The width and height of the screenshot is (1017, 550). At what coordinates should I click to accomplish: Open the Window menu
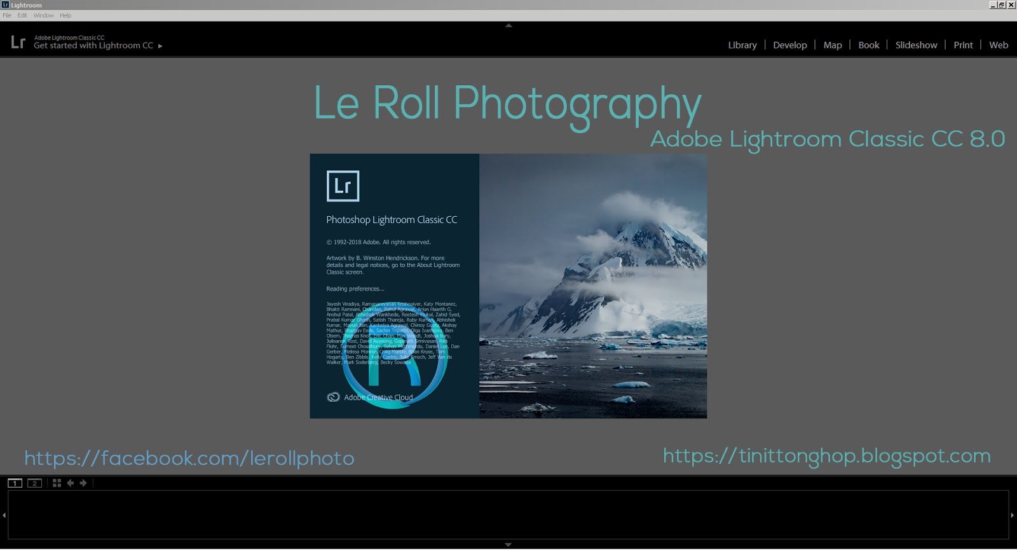pyautogui.click(x=44, y=15)
